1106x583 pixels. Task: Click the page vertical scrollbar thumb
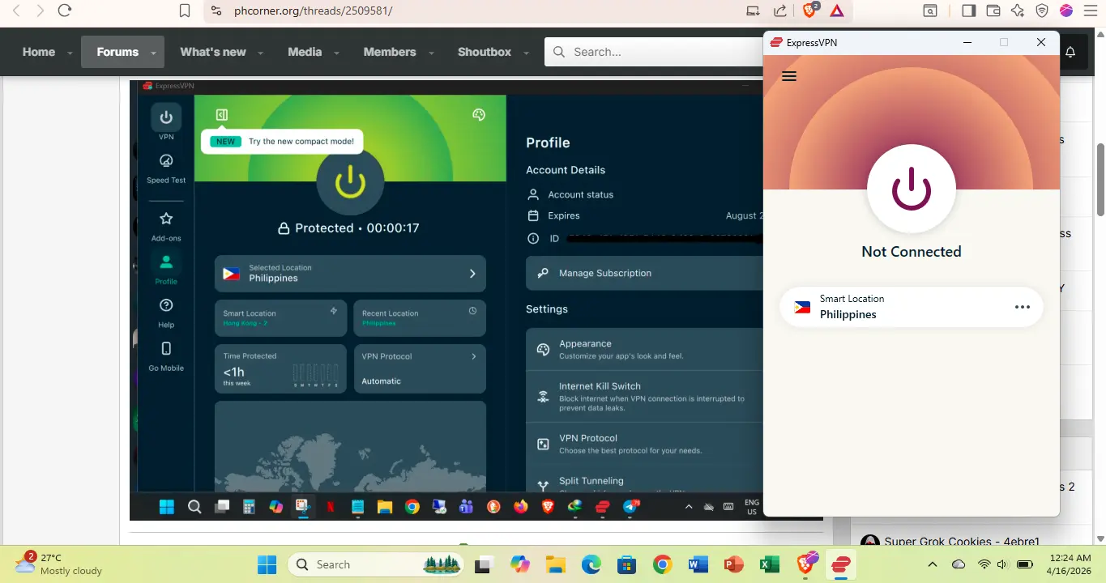(1100, 180)
